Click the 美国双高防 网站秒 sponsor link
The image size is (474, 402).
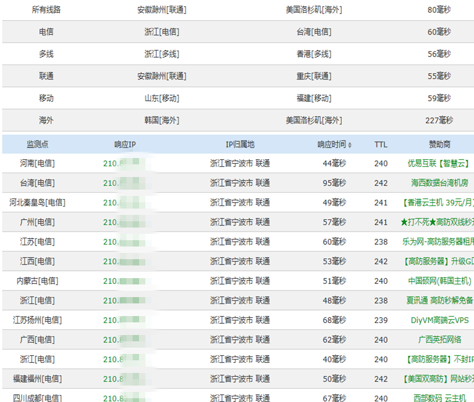pos(439,379)
